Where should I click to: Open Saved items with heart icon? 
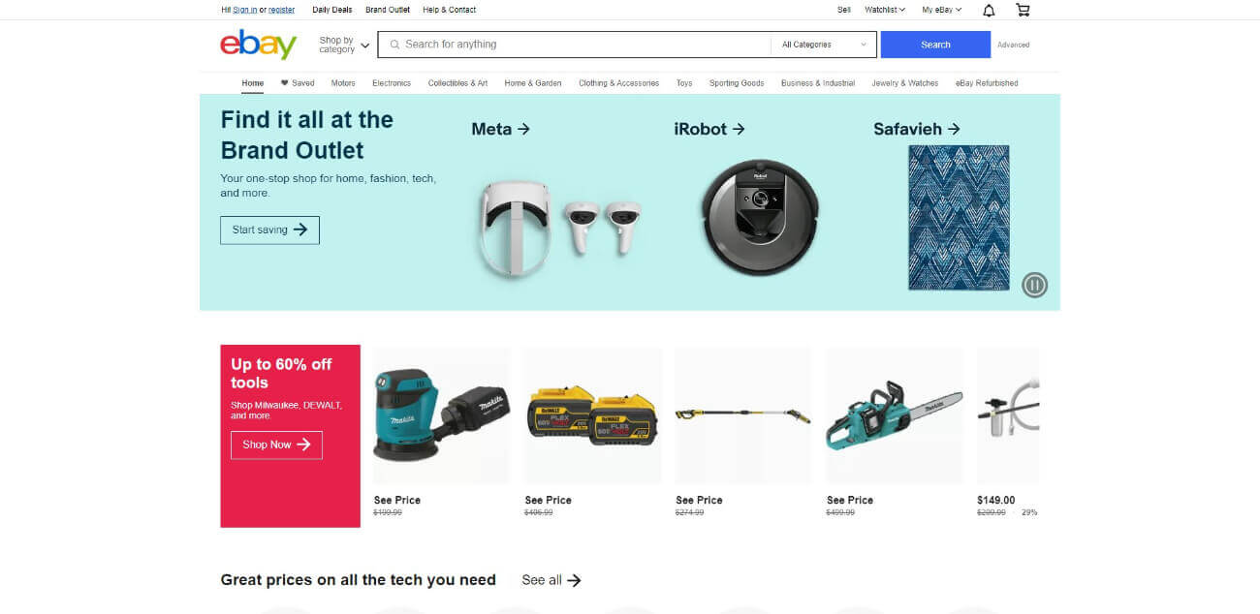[298, 83]
